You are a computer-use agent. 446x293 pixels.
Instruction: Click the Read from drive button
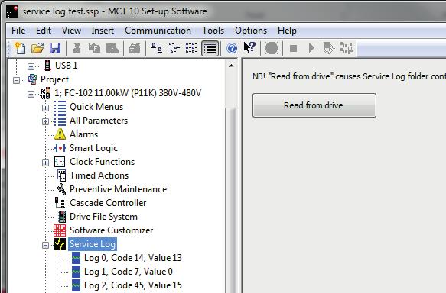(x=314, y=105)
